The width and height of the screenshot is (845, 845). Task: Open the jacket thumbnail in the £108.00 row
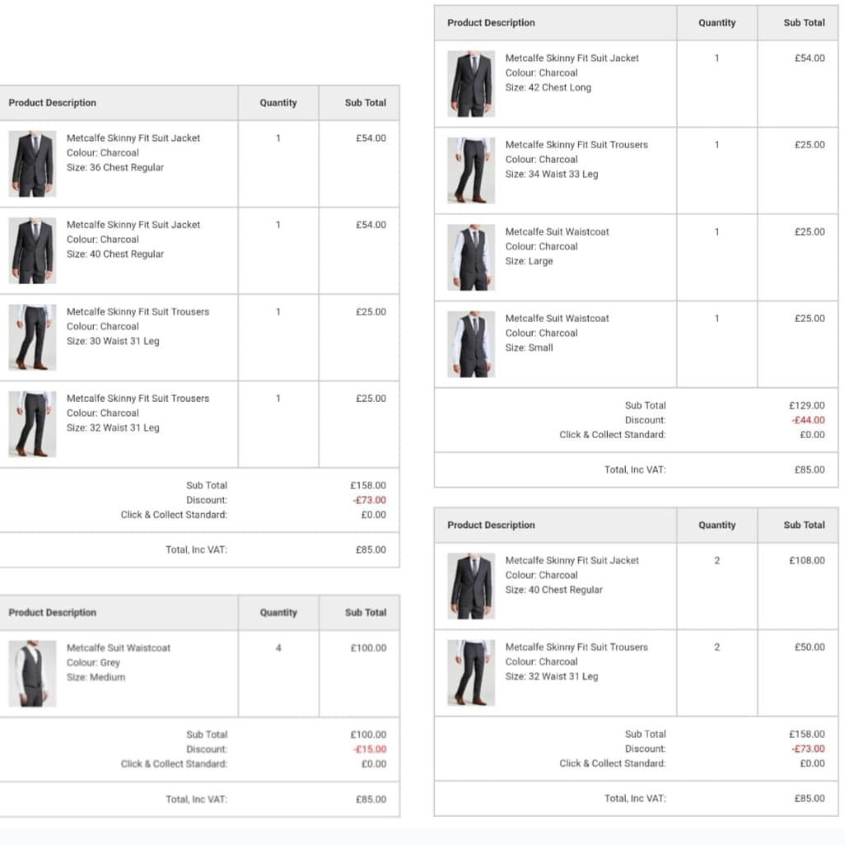(x=472, y=586)
